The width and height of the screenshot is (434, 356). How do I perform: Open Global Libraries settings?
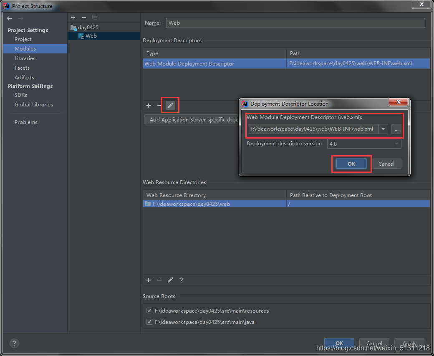point(34,105)
